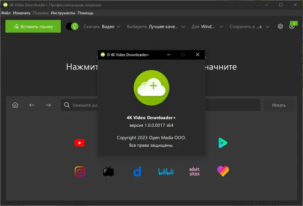Open the adult sites shortcut
The height and width of the screenshot is (206, 303).
(x=194, y=171)
